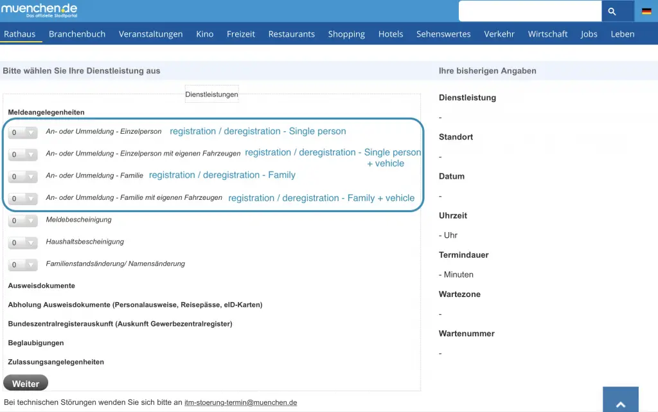Open the Rathaus menu item
This screenshot has width=658, height=412.
click(20, 34)
